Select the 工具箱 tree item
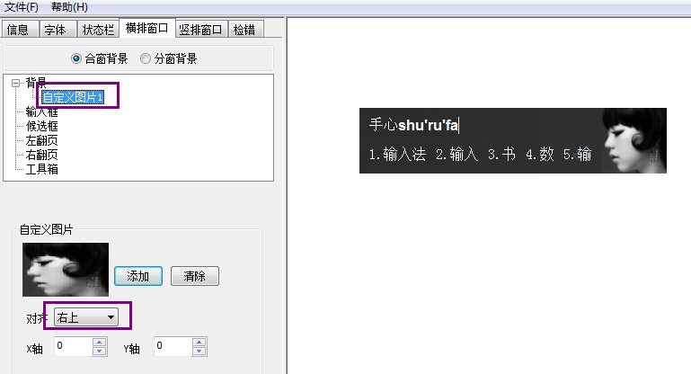Screen dimensions: 691x374 click(x=41, y=169)
